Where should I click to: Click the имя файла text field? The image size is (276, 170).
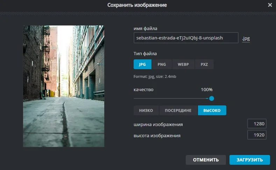pyautogui.click(x=186, y=38)
